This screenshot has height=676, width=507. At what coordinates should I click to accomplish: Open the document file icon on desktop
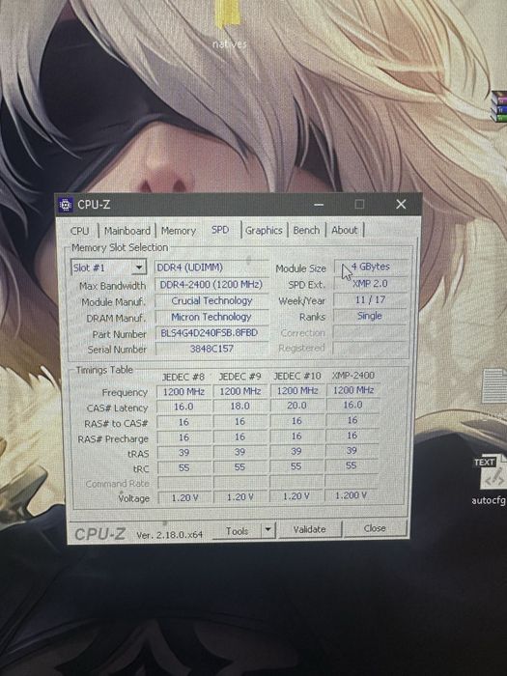[494, 386]
